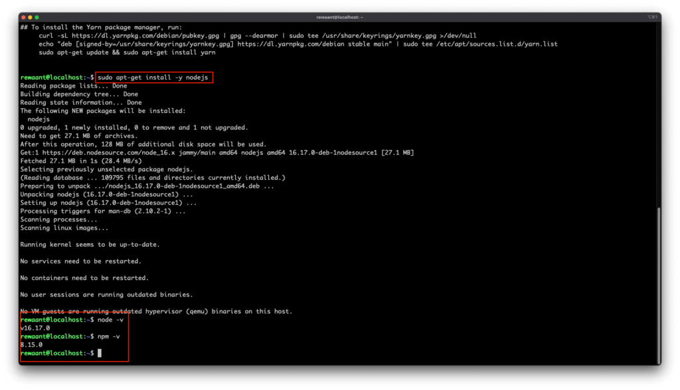Image resolution: width=680 pixels, height=390 pixels.
Task: Click the 'v16.17.0' version output
Action: tap(35, 328)
